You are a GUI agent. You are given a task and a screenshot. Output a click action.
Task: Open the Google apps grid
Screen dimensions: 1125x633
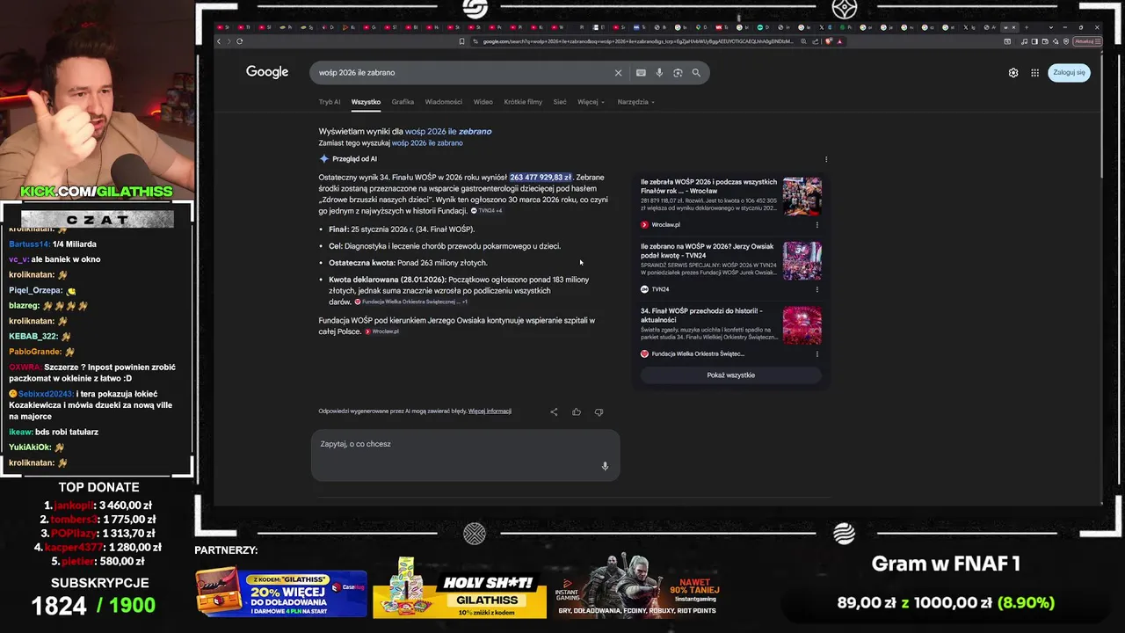[x=1035, y=73]
